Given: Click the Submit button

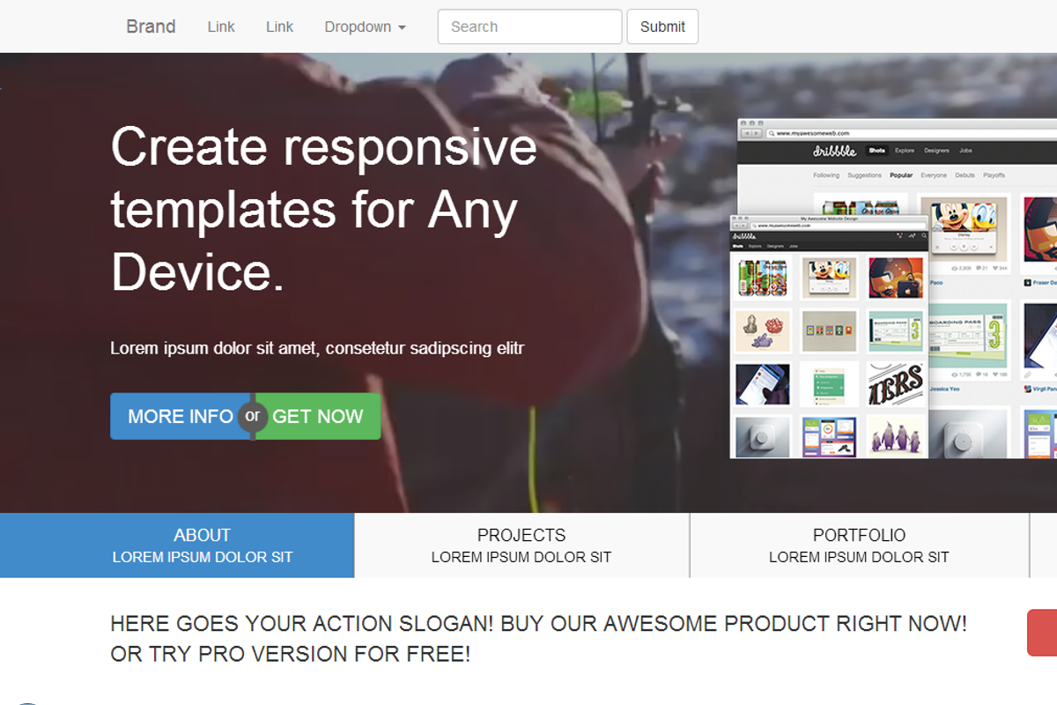Looking at the screenshot, I should (662, 26).
